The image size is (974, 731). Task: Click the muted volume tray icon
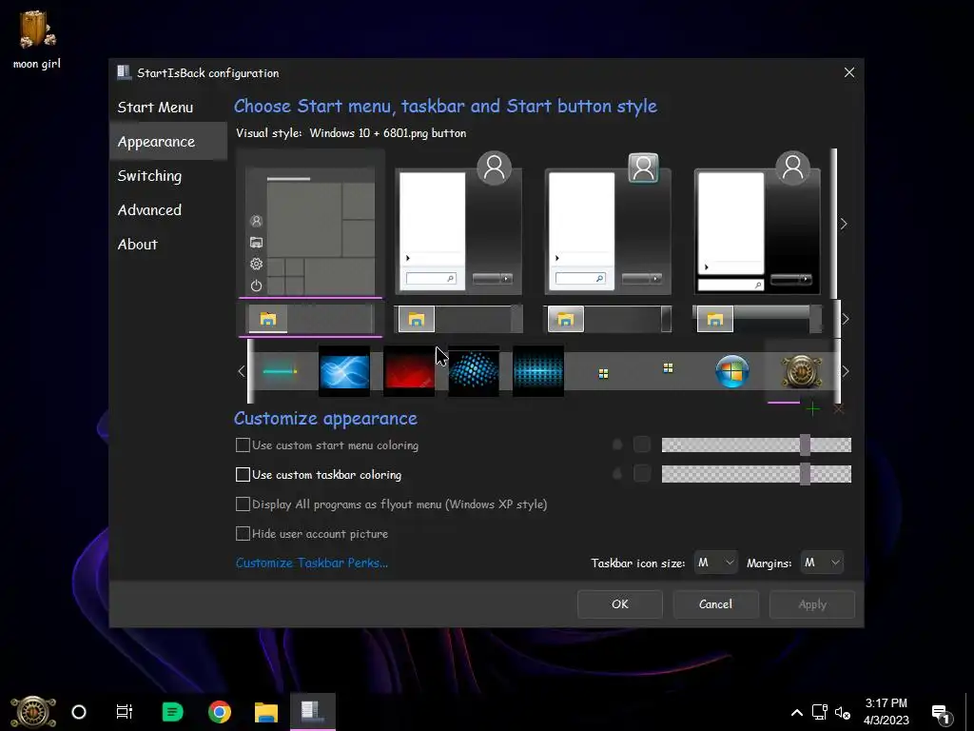click(843, 712)
